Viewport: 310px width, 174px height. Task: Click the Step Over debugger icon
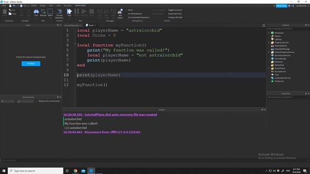click(107, 13)
